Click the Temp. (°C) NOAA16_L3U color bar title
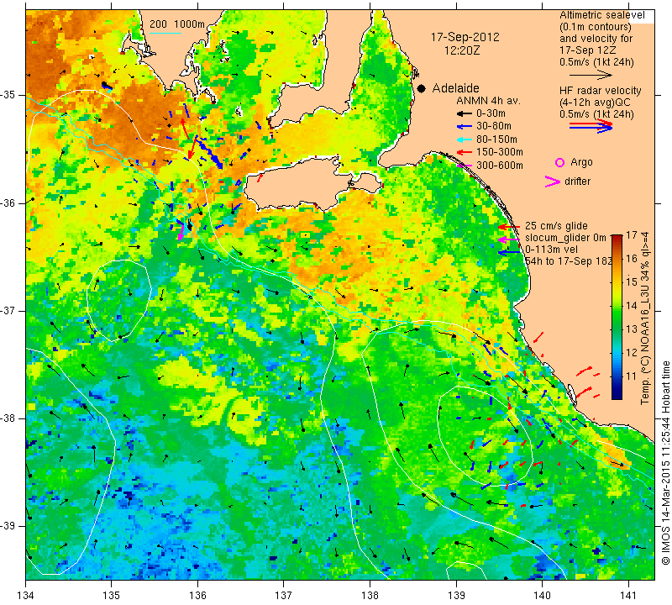This screenshot has height=605, width=672. [x=645, y=318]
